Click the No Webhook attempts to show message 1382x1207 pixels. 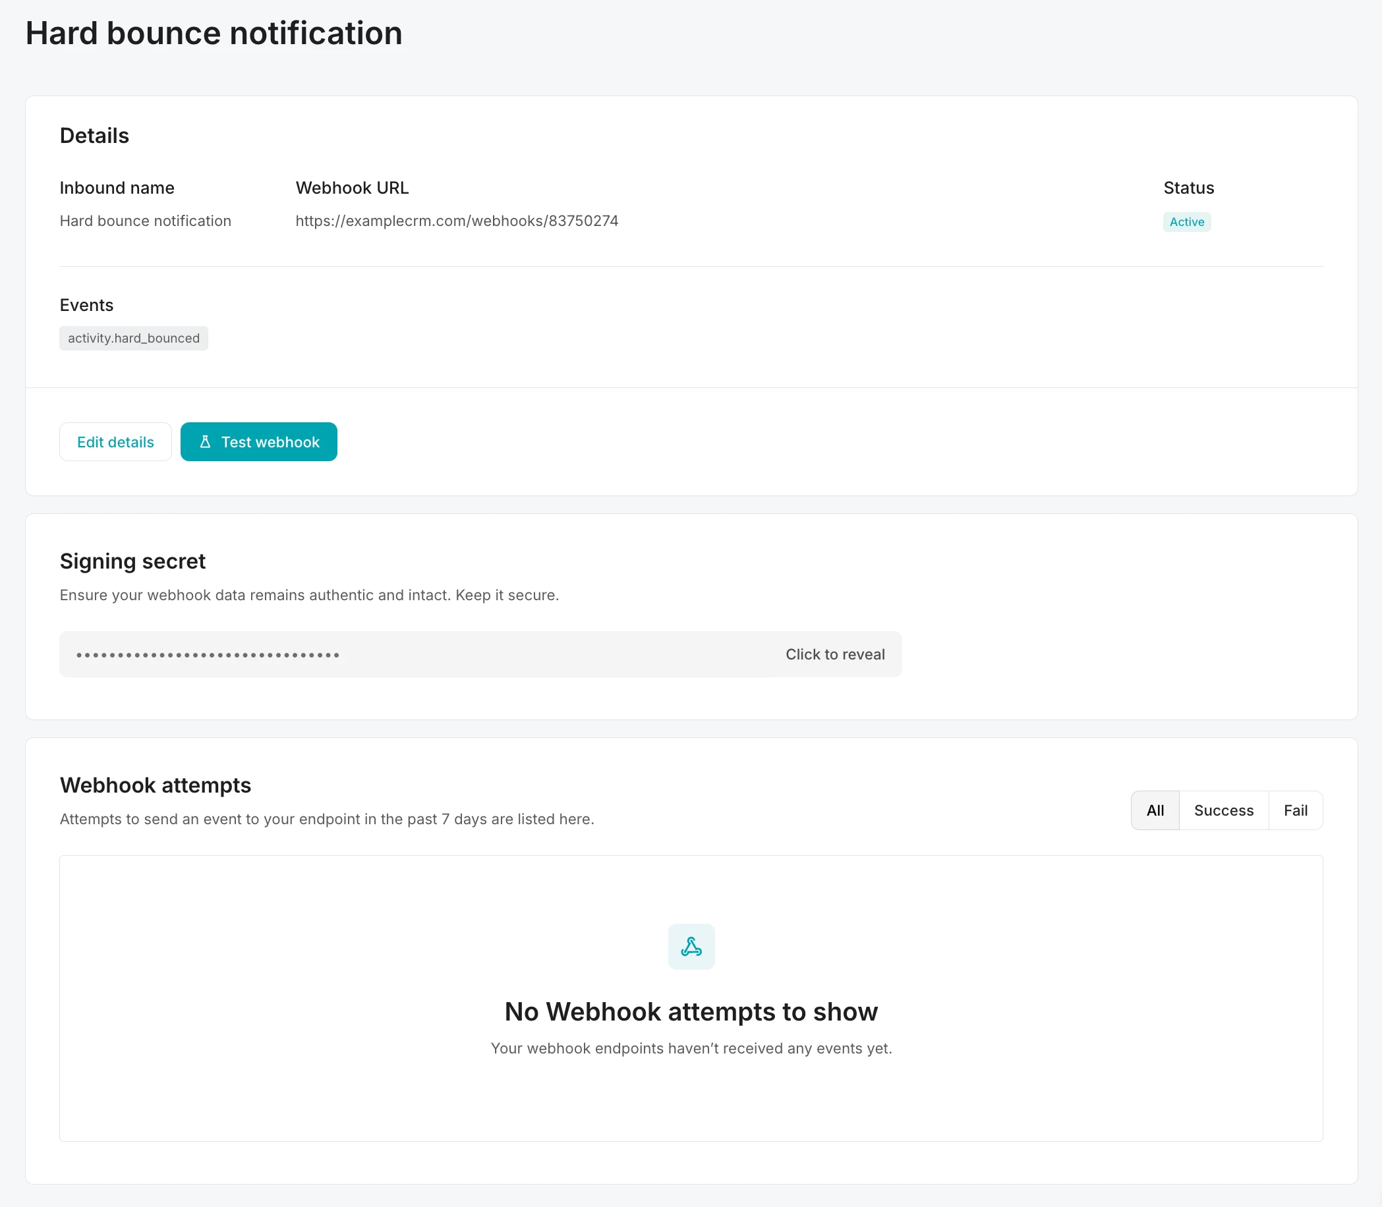[691, 1012]
